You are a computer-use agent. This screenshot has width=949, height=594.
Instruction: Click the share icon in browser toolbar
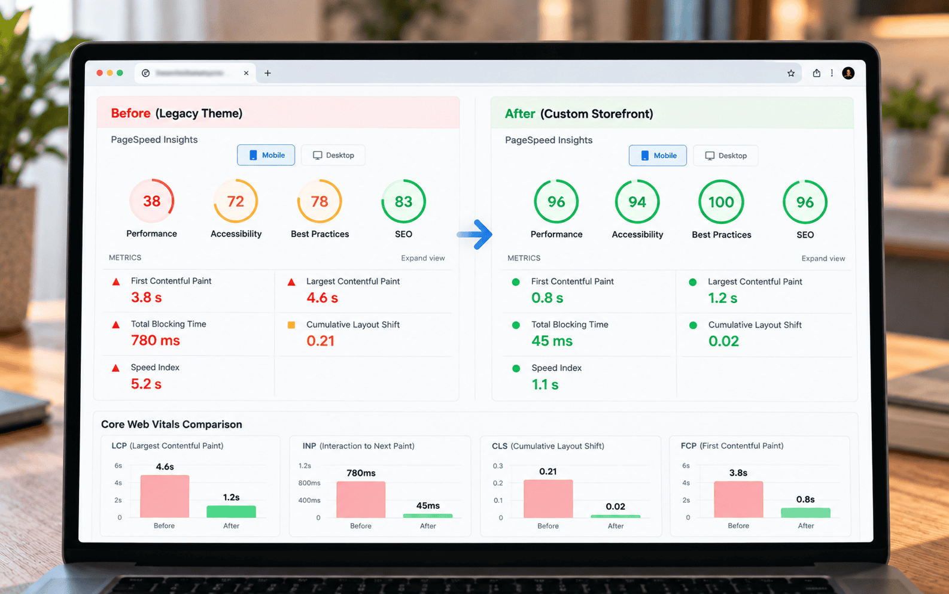point(816,73)
